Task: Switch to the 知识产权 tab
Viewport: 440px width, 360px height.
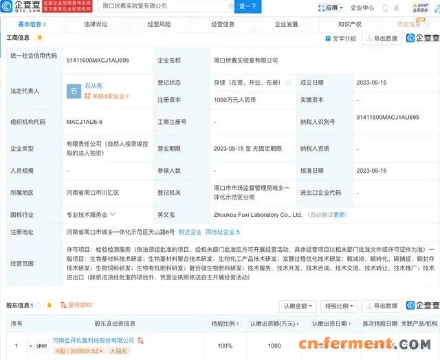Action: (x=349, y=24)
